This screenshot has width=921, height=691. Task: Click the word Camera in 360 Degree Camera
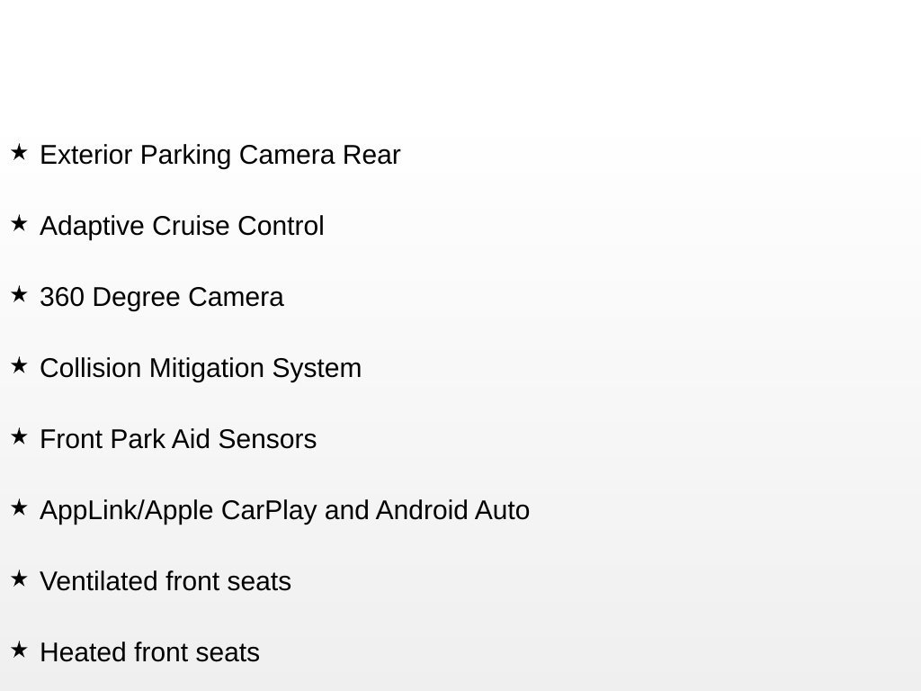click(237, 297)
